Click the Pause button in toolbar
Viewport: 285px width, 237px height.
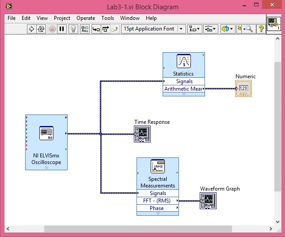click(62, 29)
